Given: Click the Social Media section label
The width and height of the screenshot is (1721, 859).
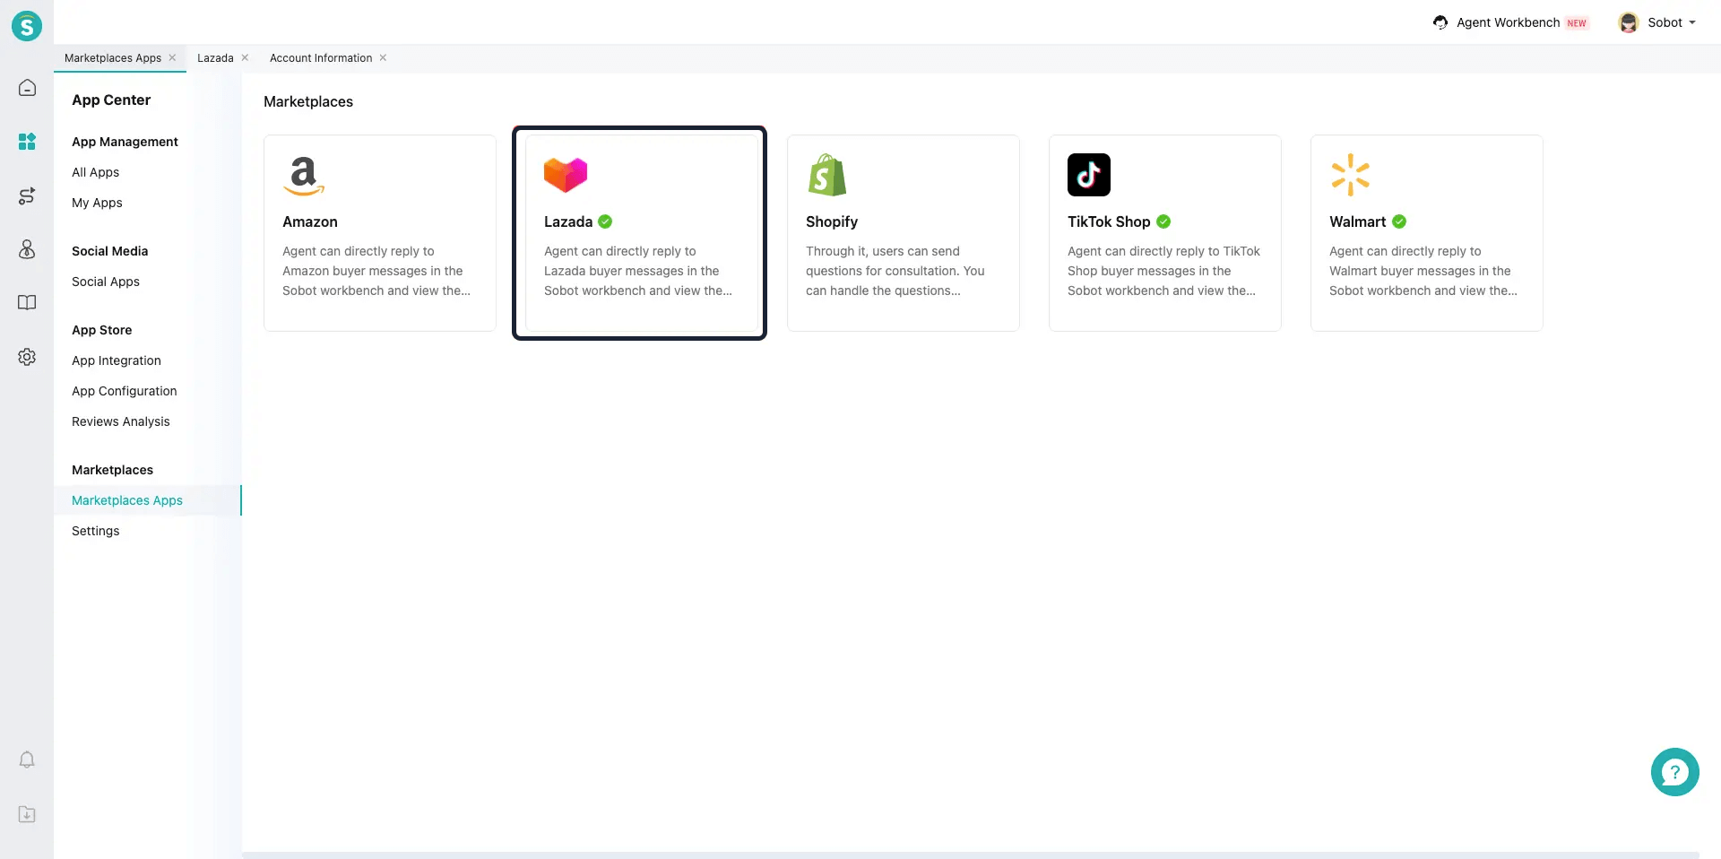Looking at the screenshot, I should (x=110, y=251).
